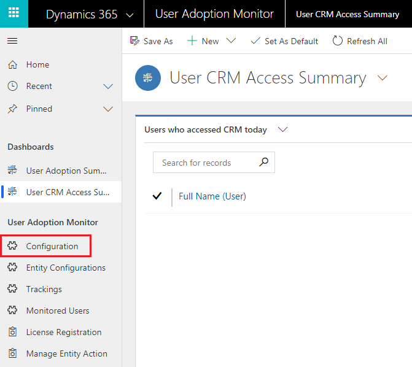
Task: Click the Refresh All circular arrow icon
Action: [x=337, y=41]
